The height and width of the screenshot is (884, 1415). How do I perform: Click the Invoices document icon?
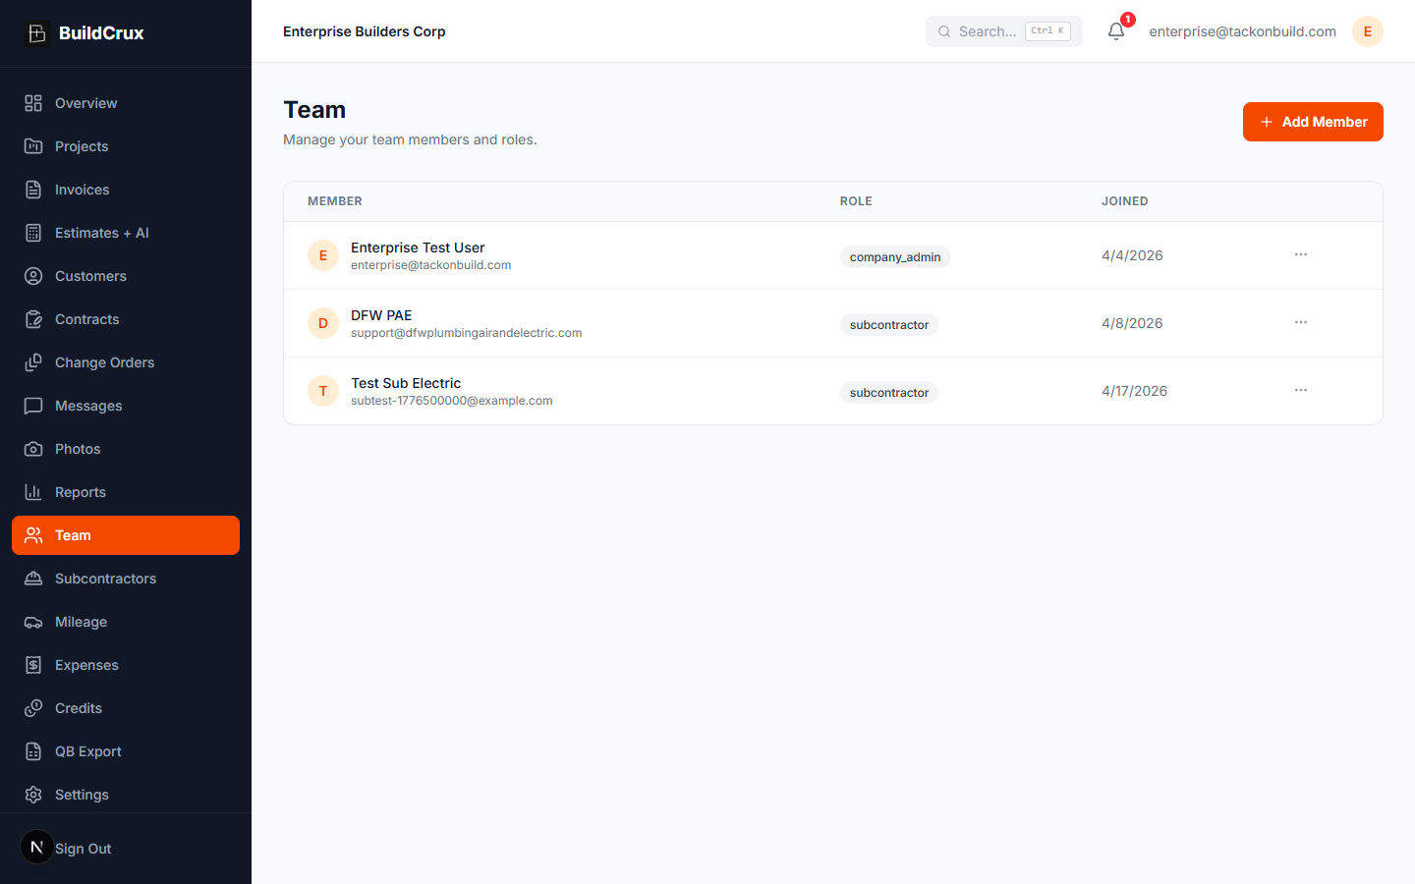33,190
